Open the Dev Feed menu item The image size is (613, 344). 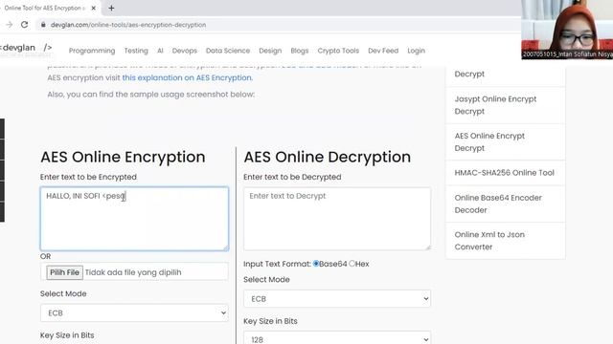[x=383, y=51]
